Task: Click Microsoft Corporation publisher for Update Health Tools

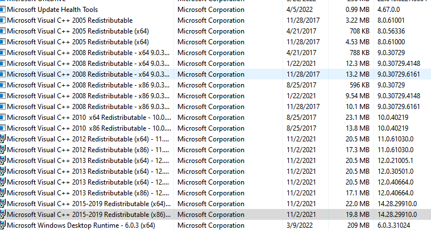Action: pos(211,10)
